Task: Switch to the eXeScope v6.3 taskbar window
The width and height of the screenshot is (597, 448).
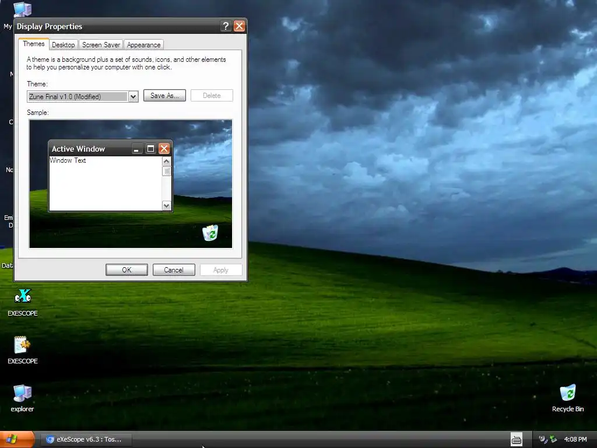Action: coord(86,440)
